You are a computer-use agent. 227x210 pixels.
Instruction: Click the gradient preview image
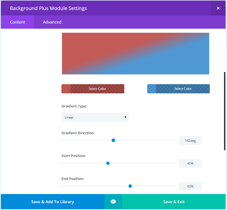coord(136,54)
